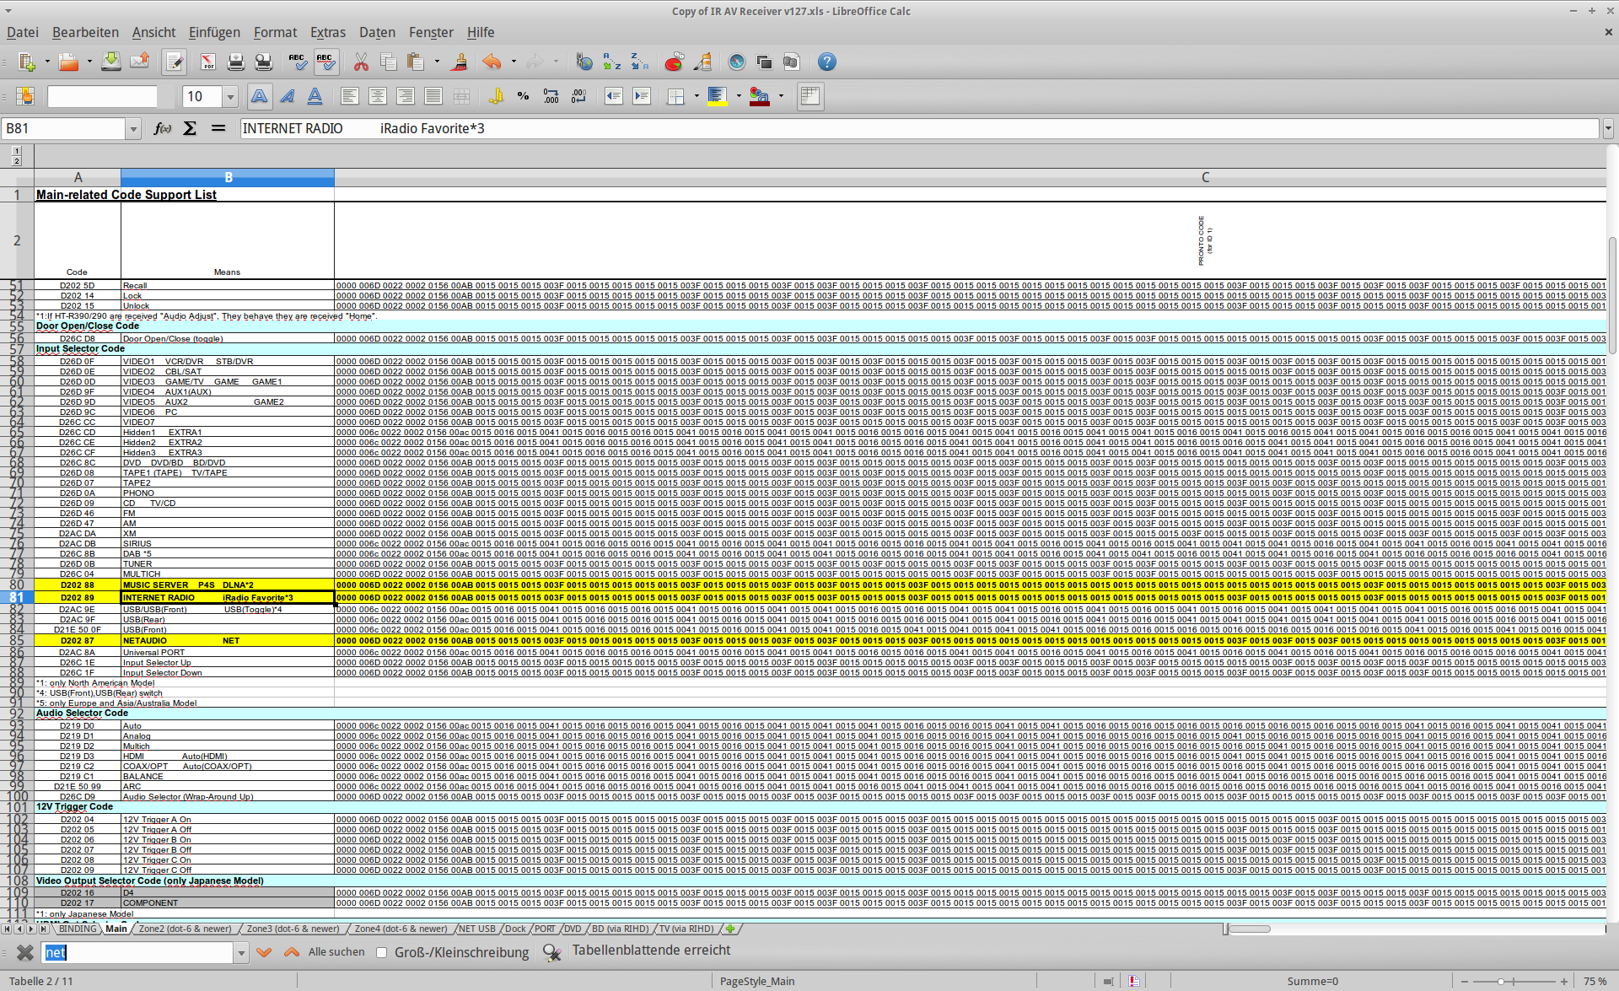
Task: Apply percent number format
Action: pos(523,96)
